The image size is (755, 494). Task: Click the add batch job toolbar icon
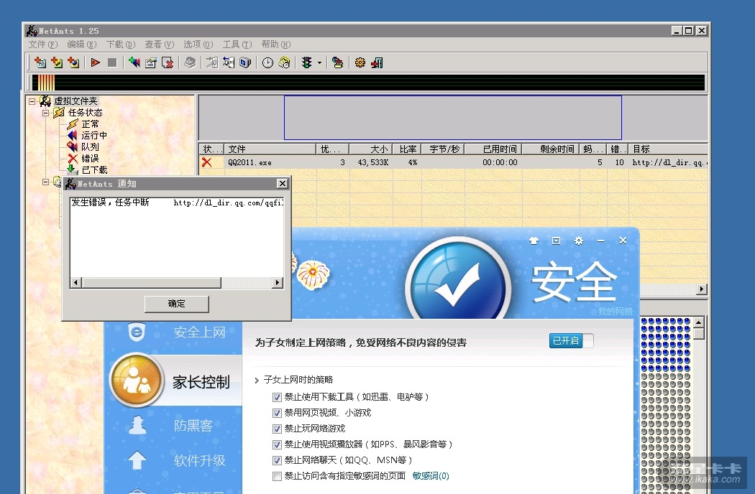pyautogui.click(x=57, y=62)
